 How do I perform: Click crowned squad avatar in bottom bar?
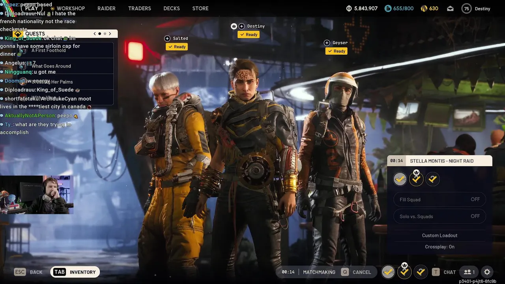pyautogui.click(x=404, y=272)
